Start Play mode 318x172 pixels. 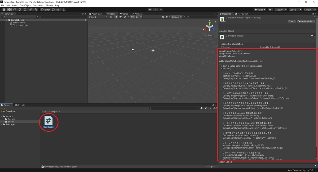click(150, 10)
